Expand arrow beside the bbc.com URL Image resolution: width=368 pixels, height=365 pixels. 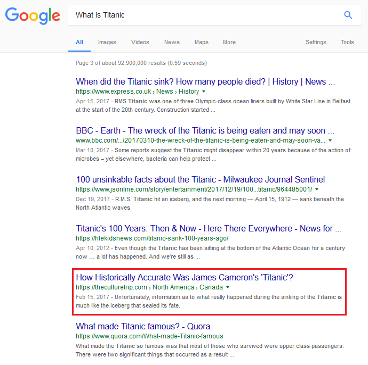330,140
